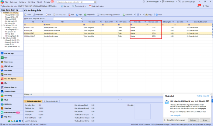Open the Tiện ích menu
213x126 pixels.
pyautogui.click(x=39, y=2)
